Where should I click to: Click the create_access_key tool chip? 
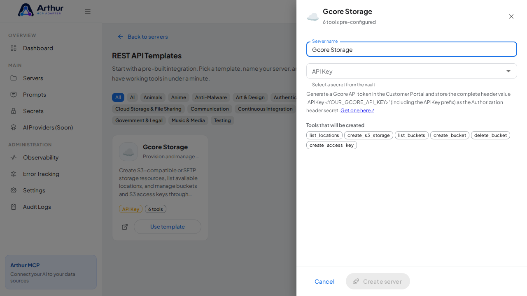[331, 145]
